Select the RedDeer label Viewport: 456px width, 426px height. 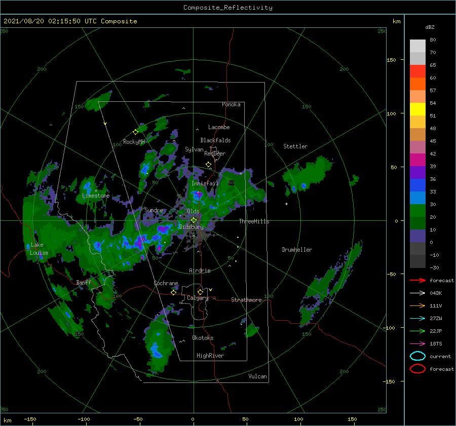[215, 153]
